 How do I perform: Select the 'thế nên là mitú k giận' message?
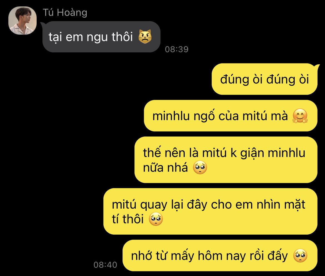226,160
